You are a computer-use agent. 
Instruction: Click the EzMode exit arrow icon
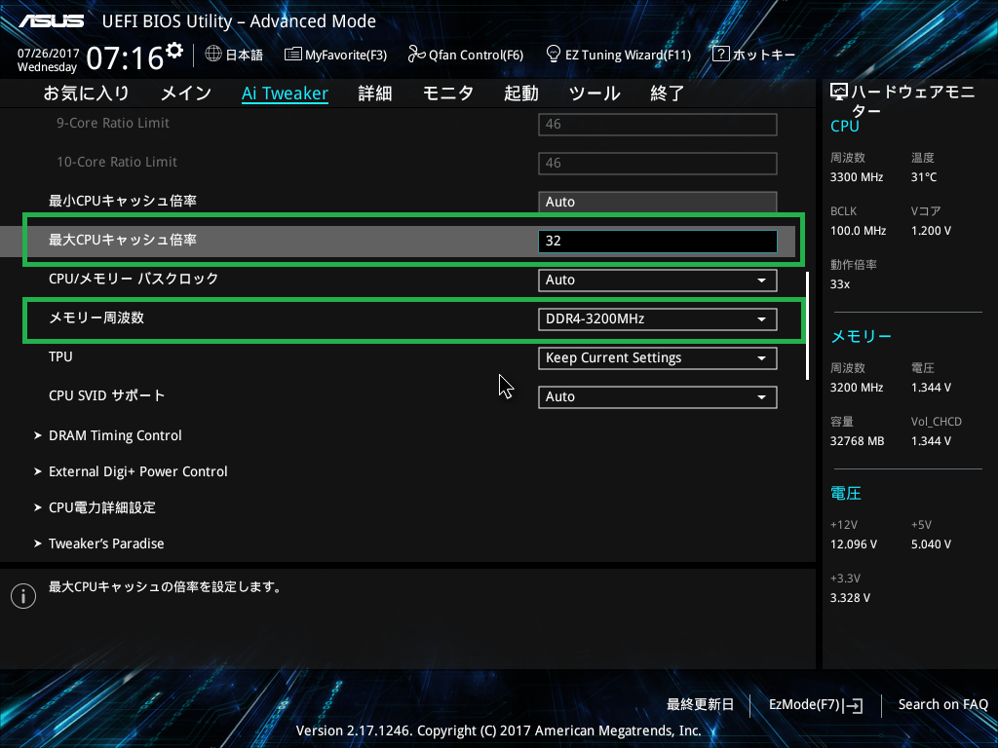pyautogui.click(x=853, y=705)
